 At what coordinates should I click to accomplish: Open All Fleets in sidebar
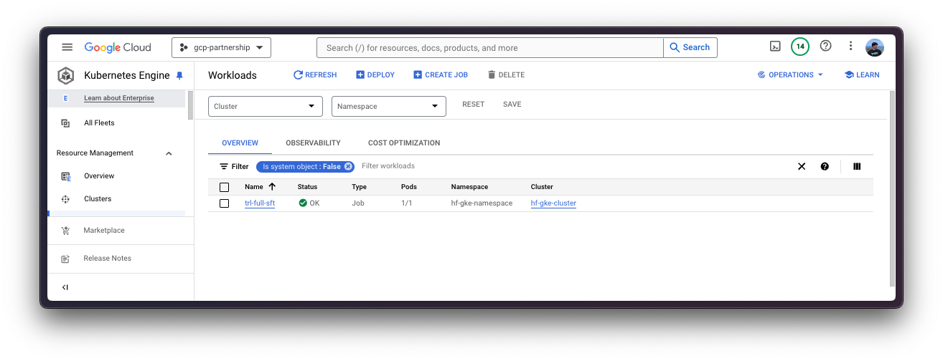coord(99,123)
